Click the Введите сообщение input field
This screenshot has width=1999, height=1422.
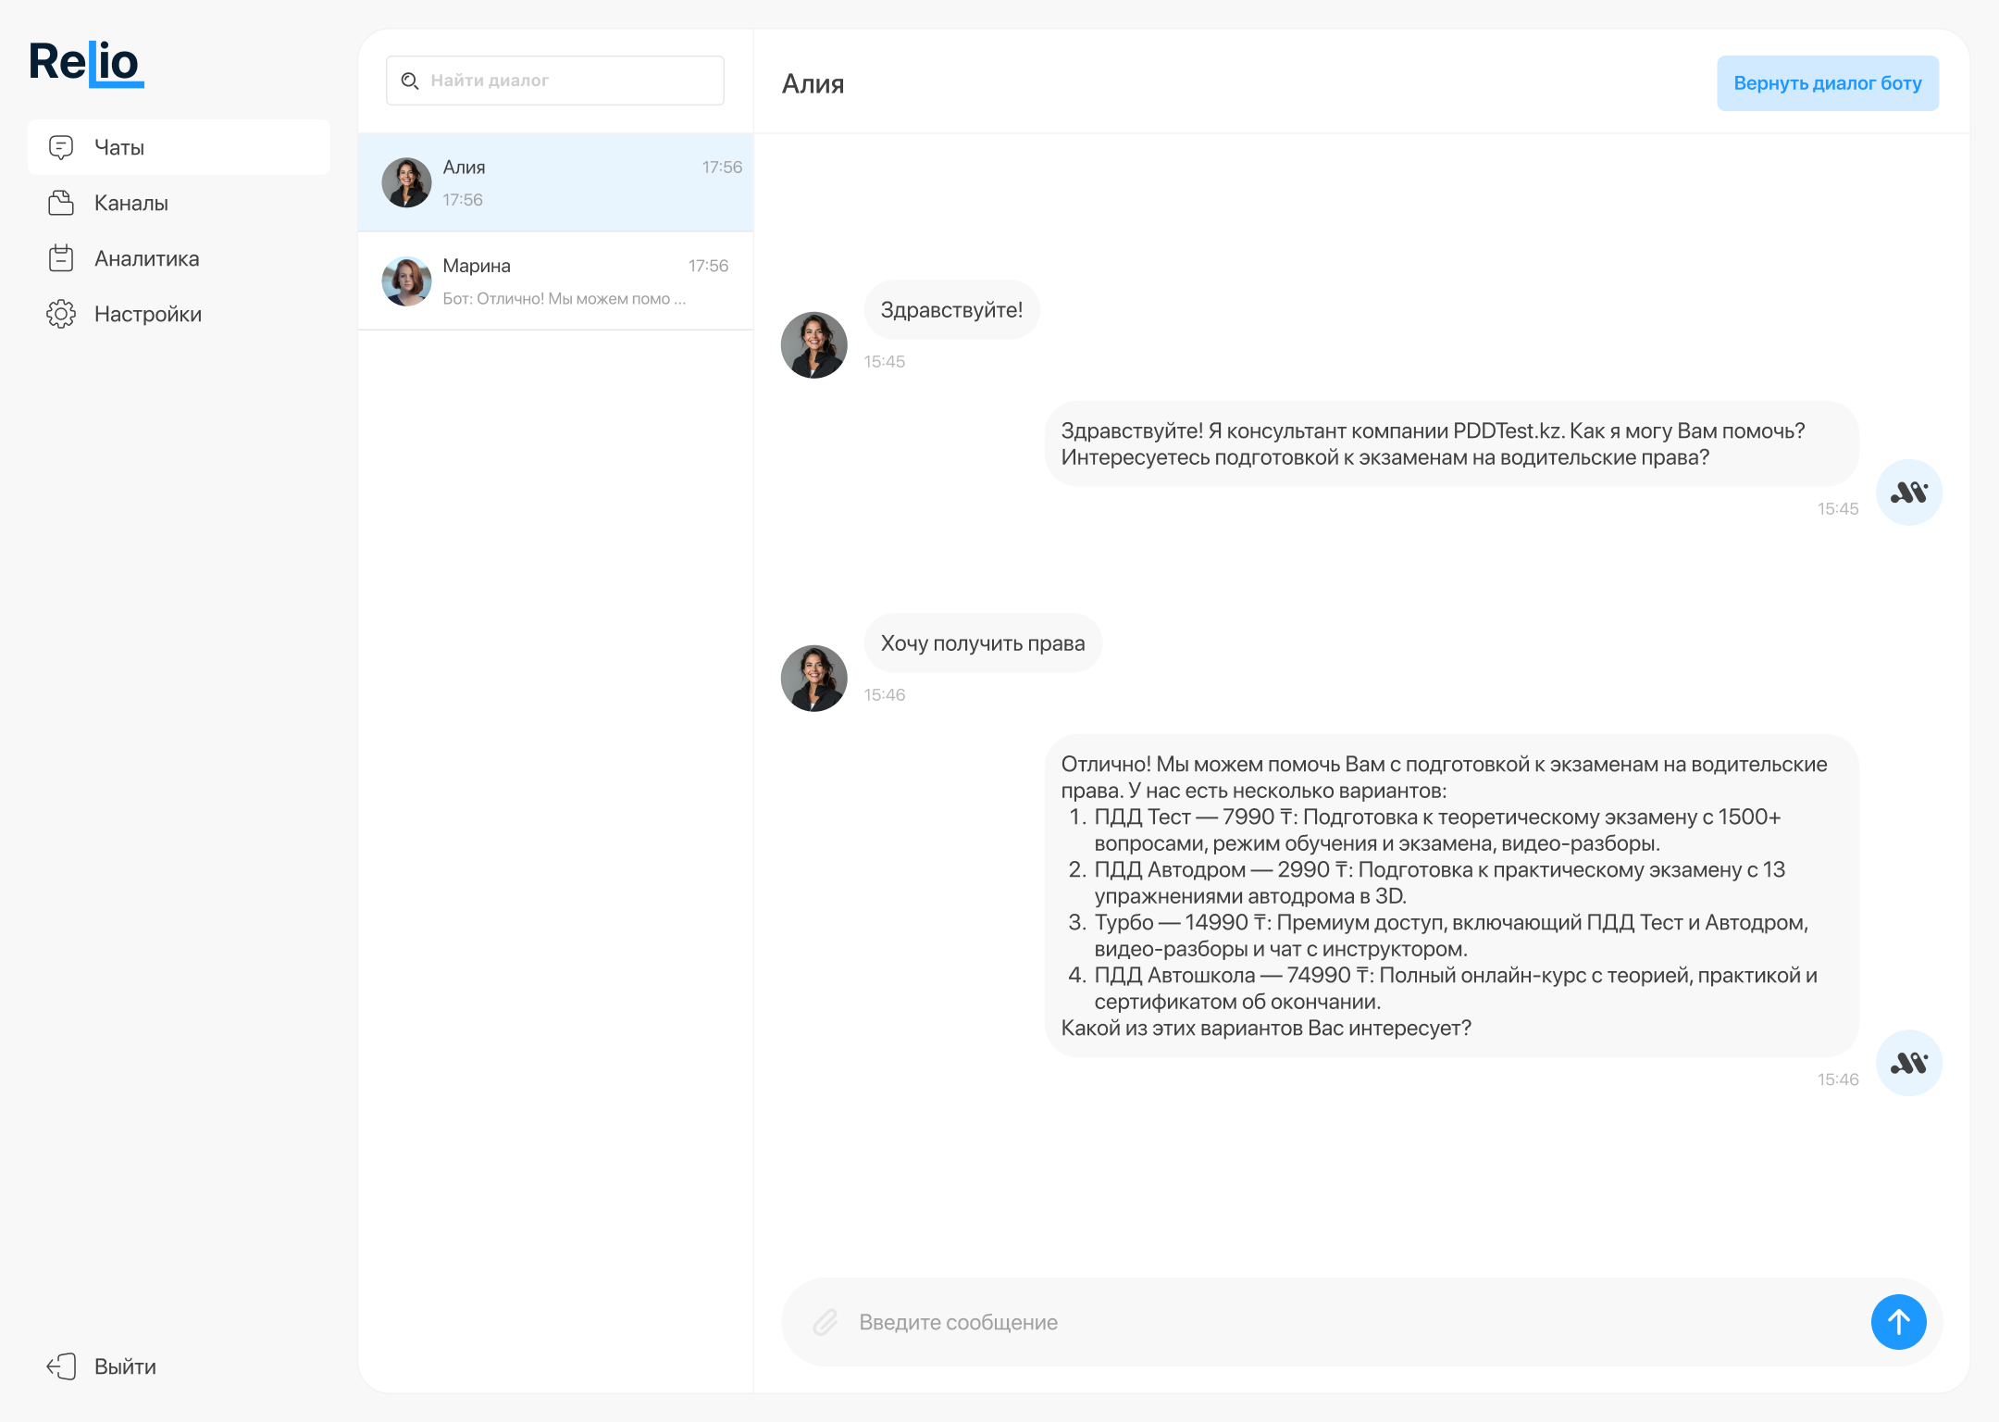tap(1342, 1322)
